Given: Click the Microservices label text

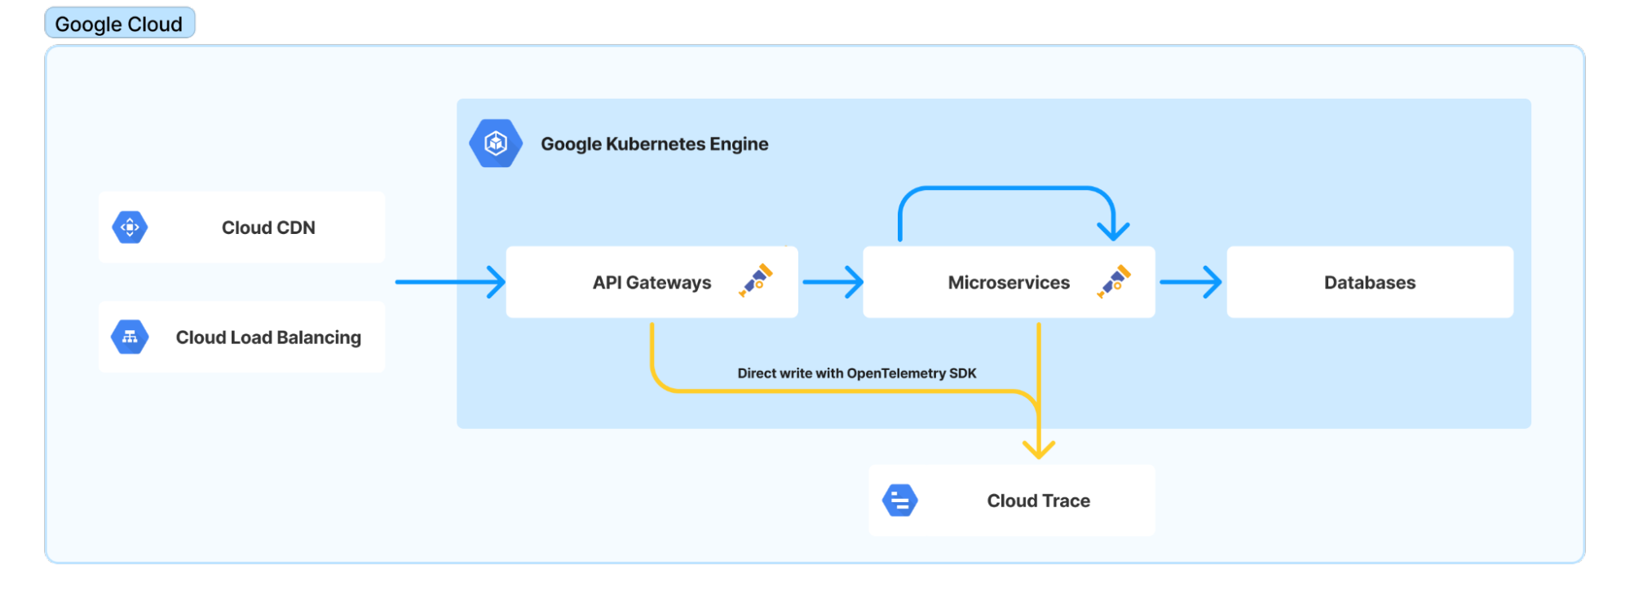Looking at the screenshot, I should pos(1009,282).
